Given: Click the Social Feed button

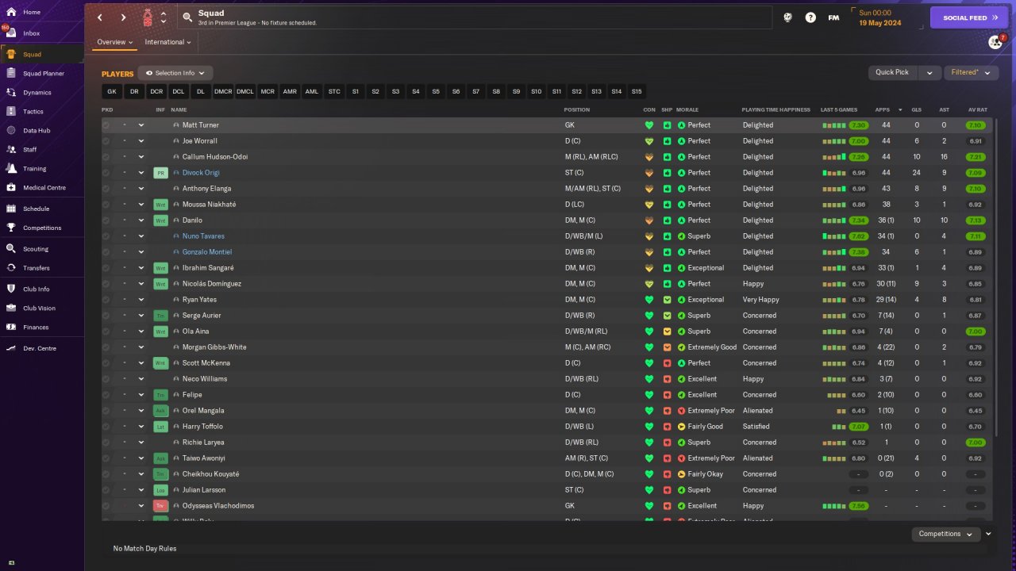Looking at the screenshot, I should 969,17.
